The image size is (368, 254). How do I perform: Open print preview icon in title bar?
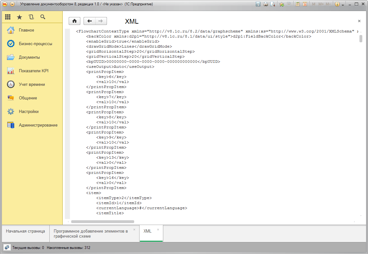[x=272, y=4]
